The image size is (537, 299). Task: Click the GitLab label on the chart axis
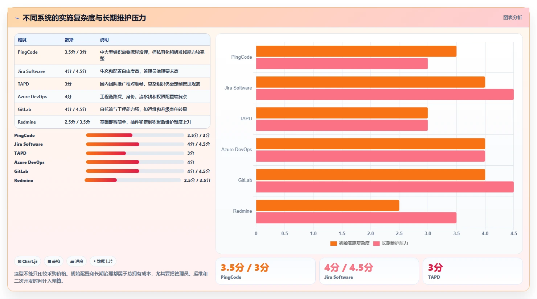pos(245,180)
